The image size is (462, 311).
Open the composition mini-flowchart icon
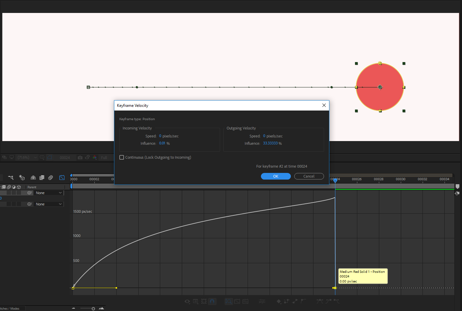coord(11,178)
